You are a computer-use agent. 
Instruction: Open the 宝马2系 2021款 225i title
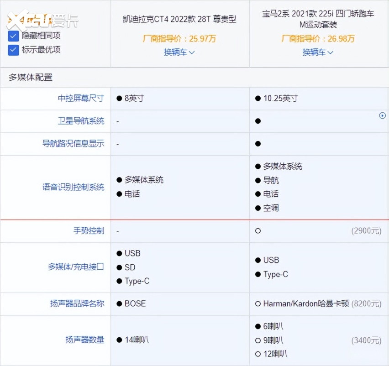(x=318, y=19)
